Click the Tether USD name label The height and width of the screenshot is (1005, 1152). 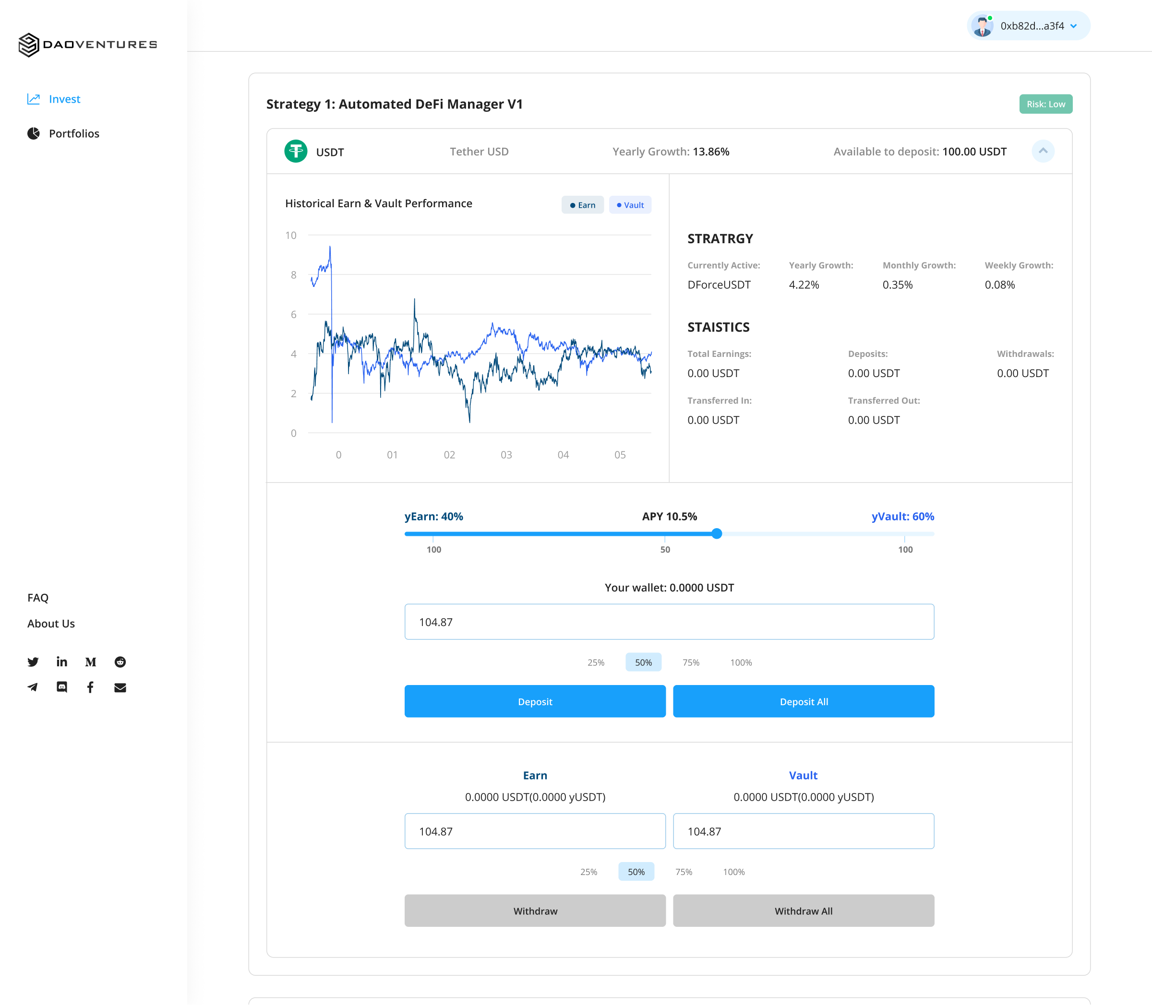click(479, 152)
